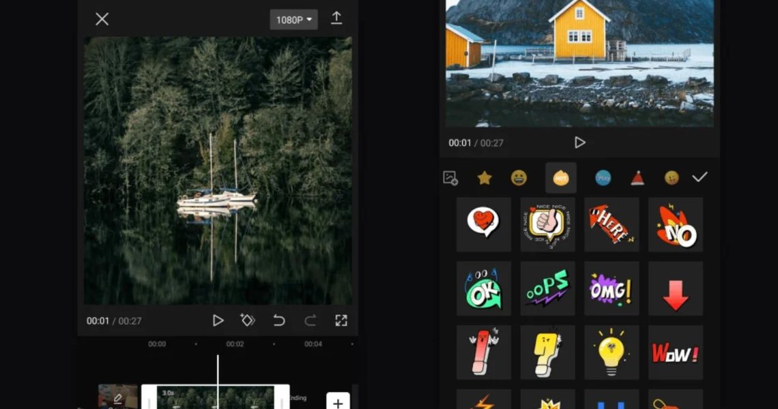Viewport: 778px width, 409px height.
Task: Choose the red heart speech bubble sticker
Action: [x=484, y=224]
